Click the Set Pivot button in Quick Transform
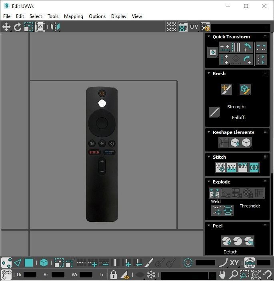This screenshot has height=281, width=274. (213, 52)
